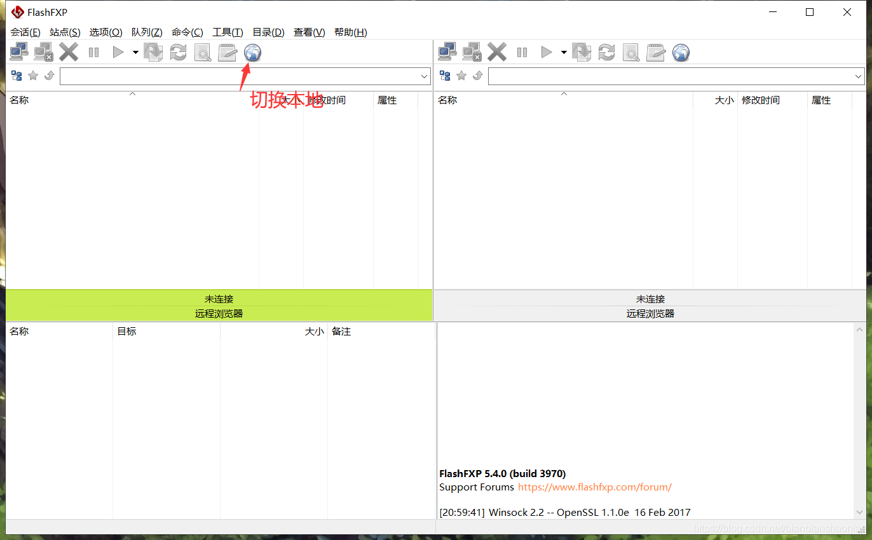
Task: Sort right pane by 大小 column header
Action: pos(715,100)
